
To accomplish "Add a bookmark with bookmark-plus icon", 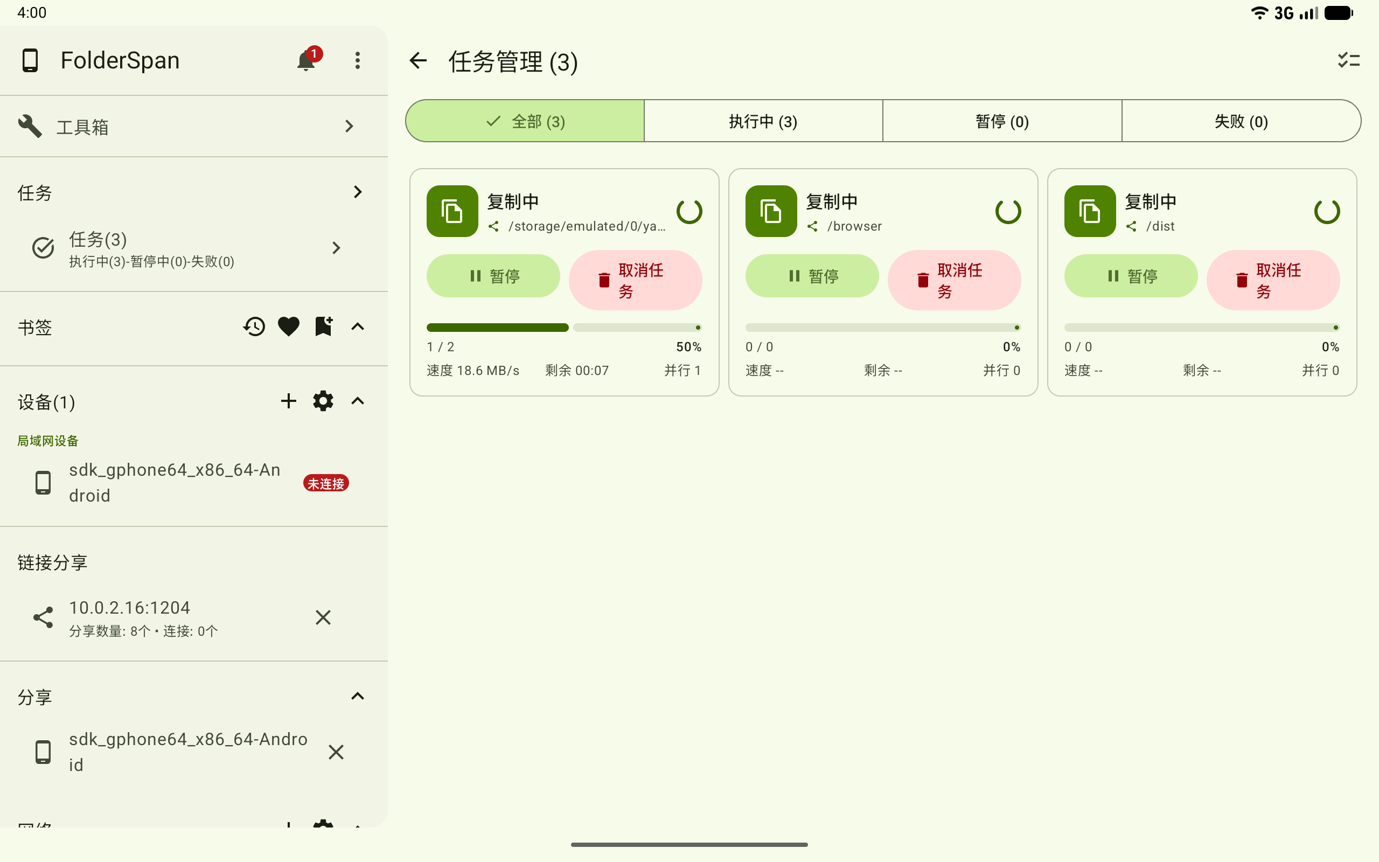I will [323, 326].
